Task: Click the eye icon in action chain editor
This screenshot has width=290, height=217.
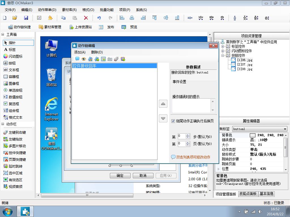Action: pyautogui.click(x=84, y=59)
